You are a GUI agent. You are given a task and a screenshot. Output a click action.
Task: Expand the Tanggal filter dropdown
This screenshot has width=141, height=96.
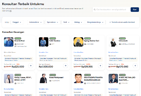[x=17, y=22]
